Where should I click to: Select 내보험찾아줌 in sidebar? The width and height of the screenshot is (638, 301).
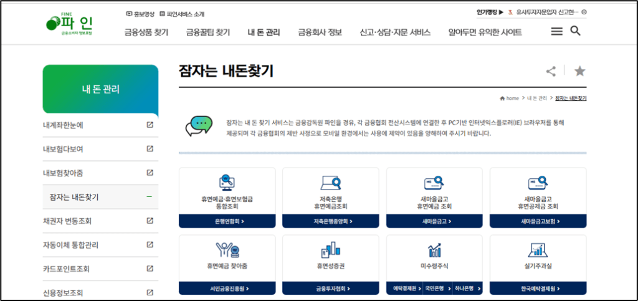click(63, 173)
